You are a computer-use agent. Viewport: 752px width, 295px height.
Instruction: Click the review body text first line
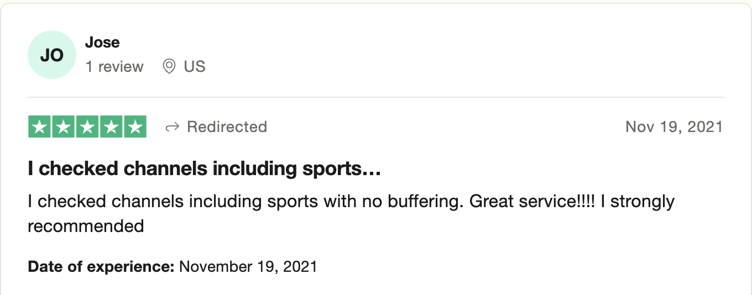click(x=351, y=202)
